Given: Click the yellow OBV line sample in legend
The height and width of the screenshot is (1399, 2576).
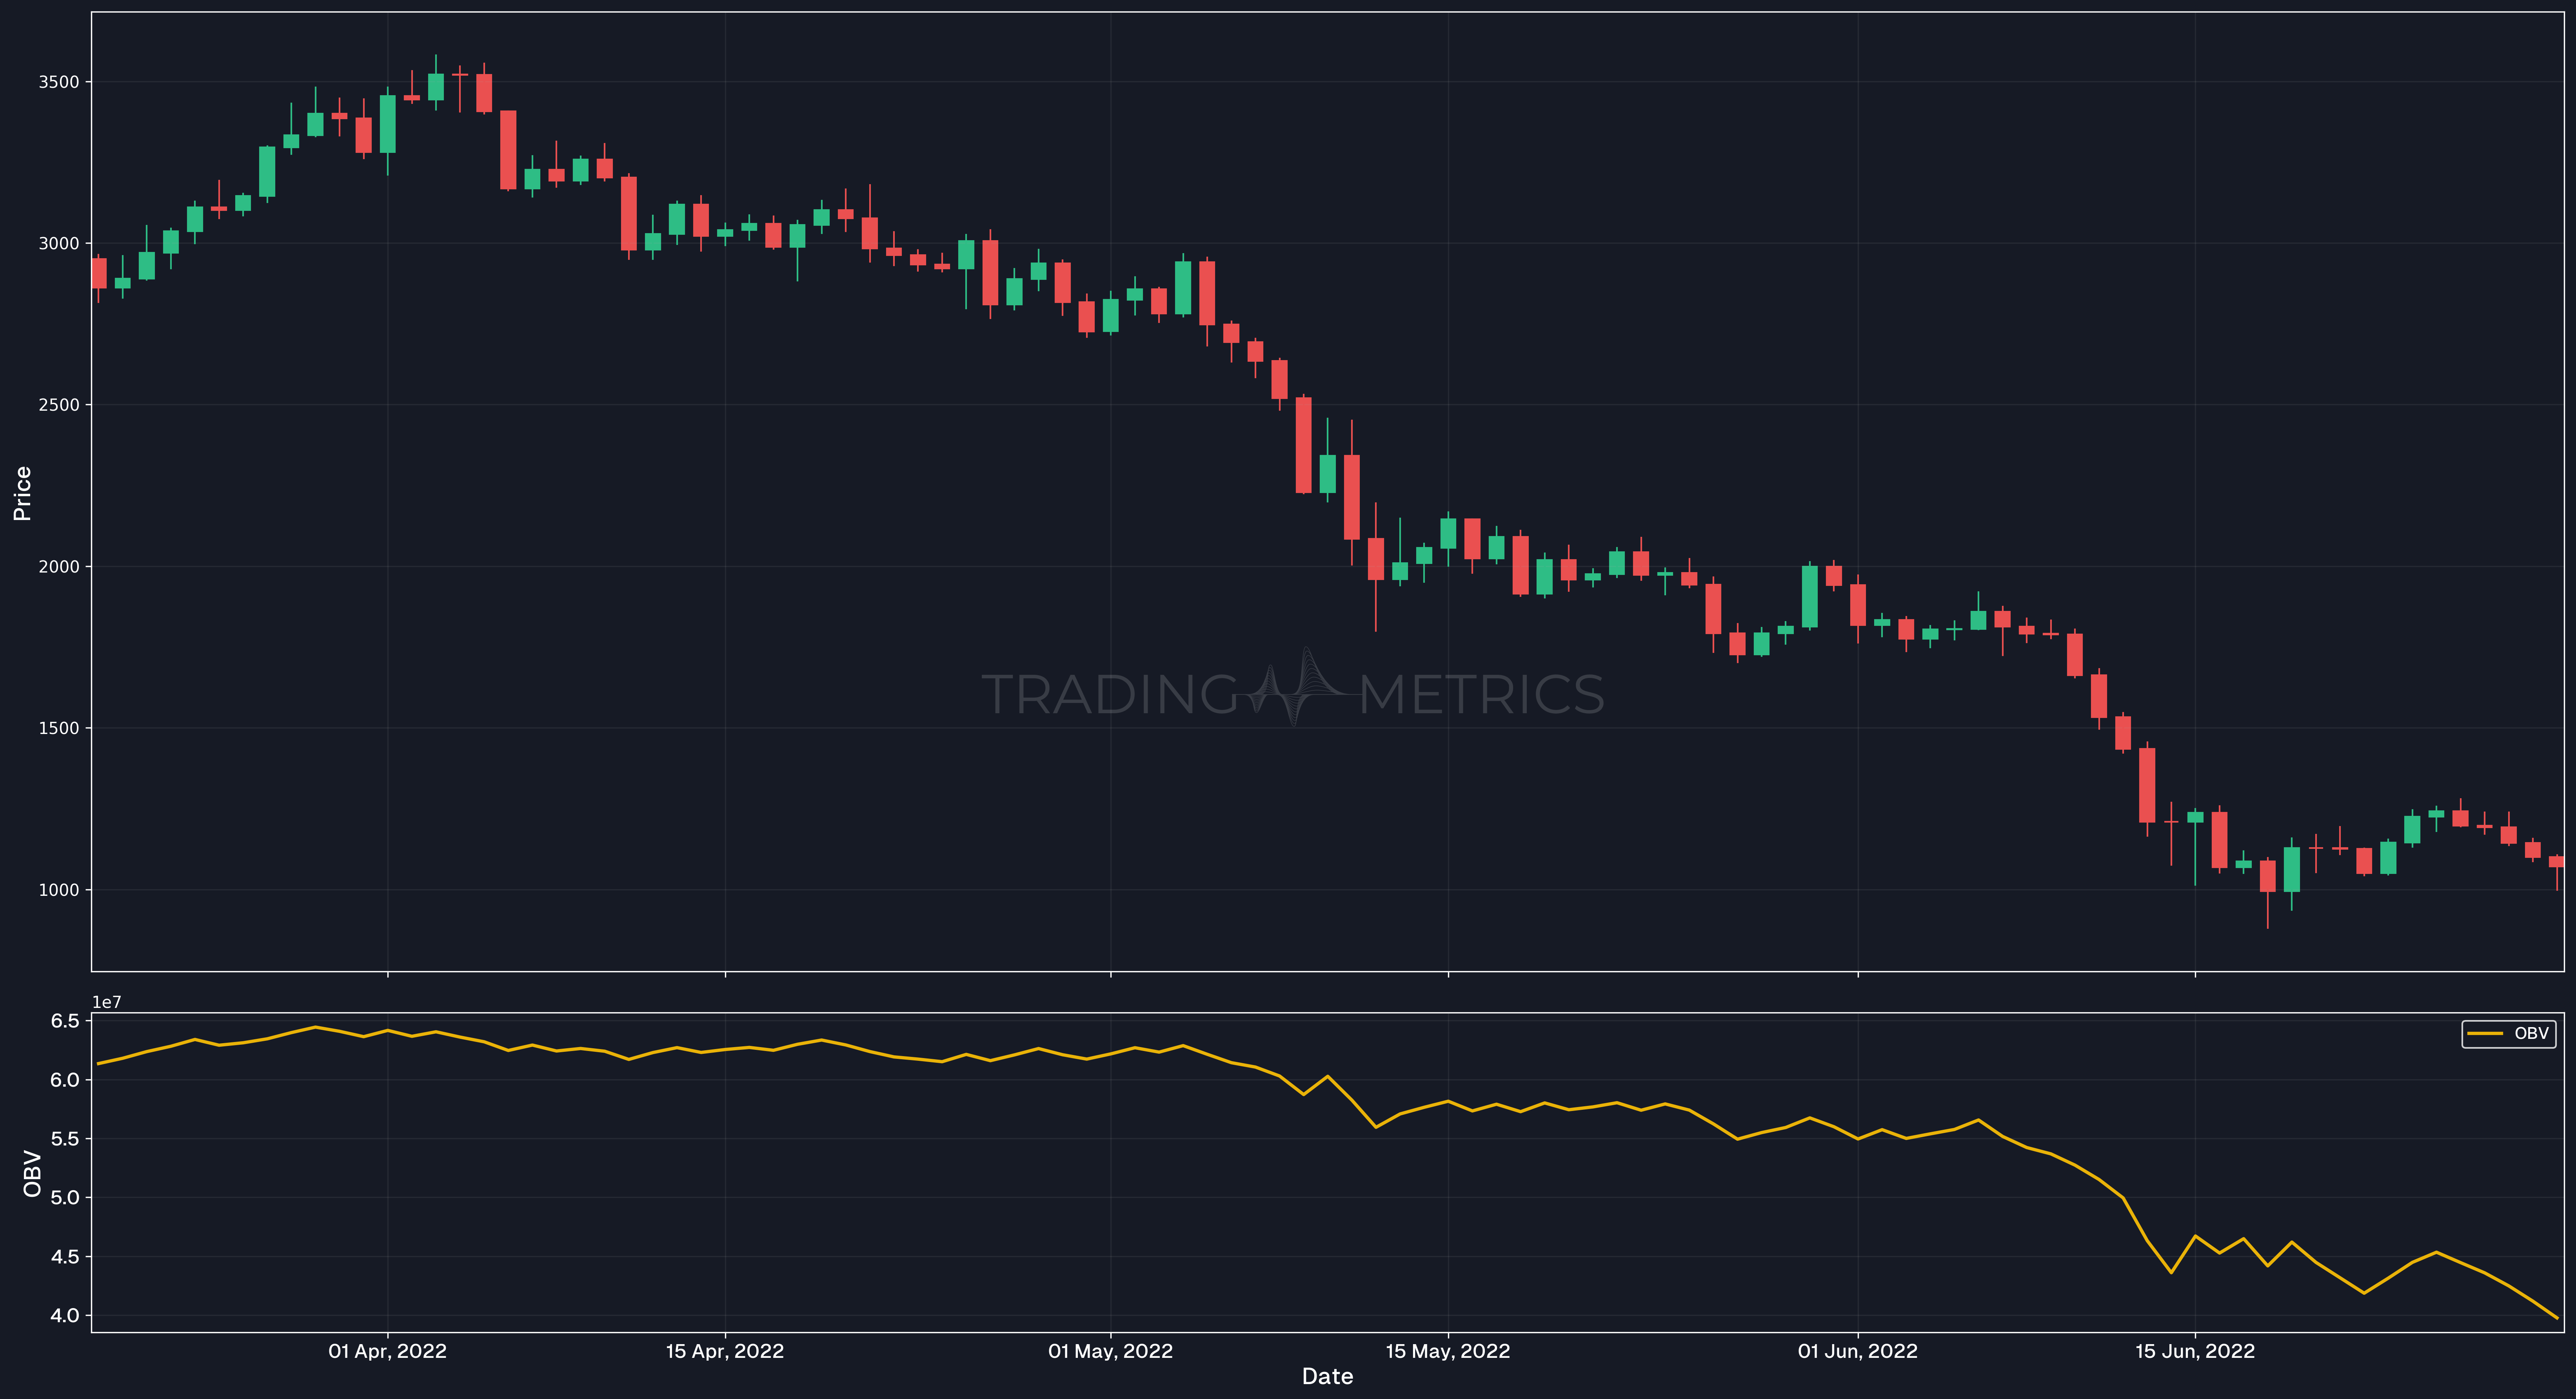Looking at the screenshot, I should pyautogui.click(x=2485, y=1033).
